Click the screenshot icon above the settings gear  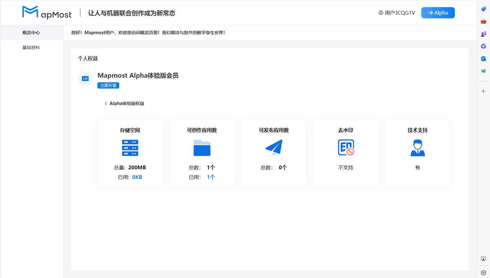click(483, 259)
